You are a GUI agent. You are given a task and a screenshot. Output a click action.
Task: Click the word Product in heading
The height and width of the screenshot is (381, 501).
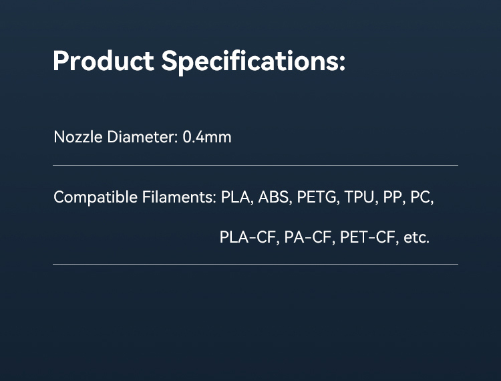point(104,60)
